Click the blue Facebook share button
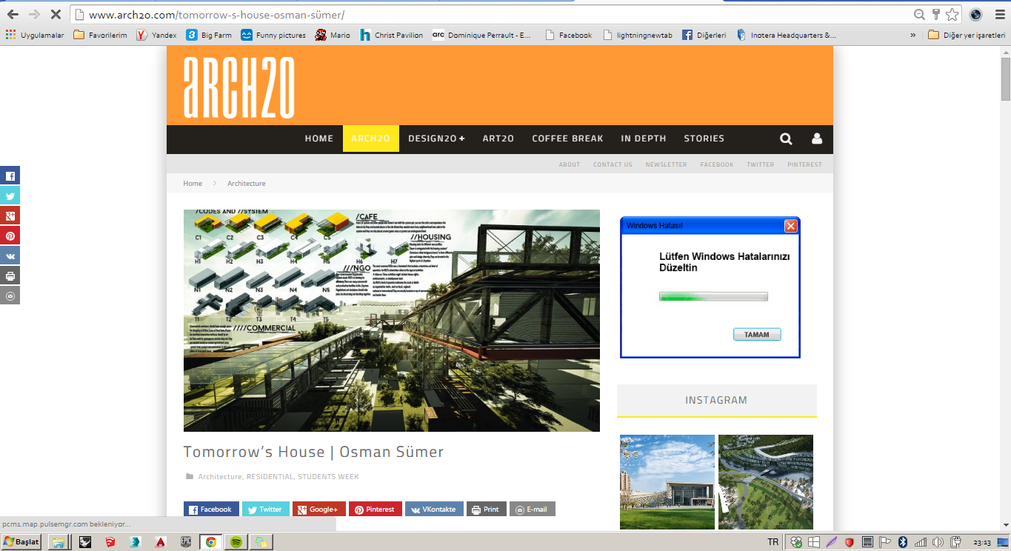This screenshot has width=1011, height=551. pos(211,510)
